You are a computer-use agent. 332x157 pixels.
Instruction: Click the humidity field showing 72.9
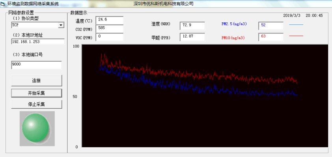192,26
